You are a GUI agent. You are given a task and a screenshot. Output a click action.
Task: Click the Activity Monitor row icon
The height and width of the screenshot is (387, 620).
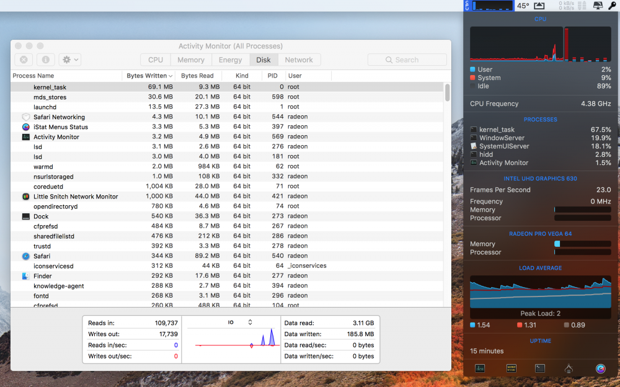[x=25, y=136]
